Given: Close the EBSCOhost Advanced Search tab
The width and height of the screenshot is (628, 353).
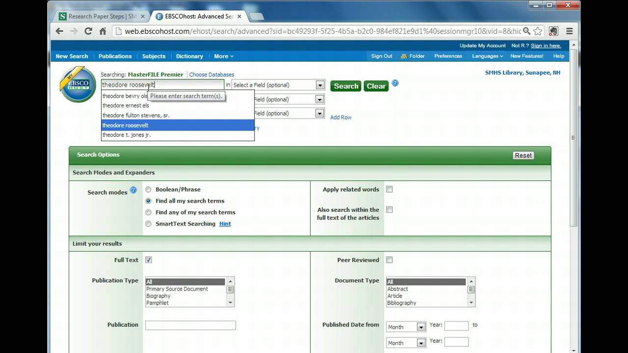Looking at the screenshot, I should click(240, 16).
